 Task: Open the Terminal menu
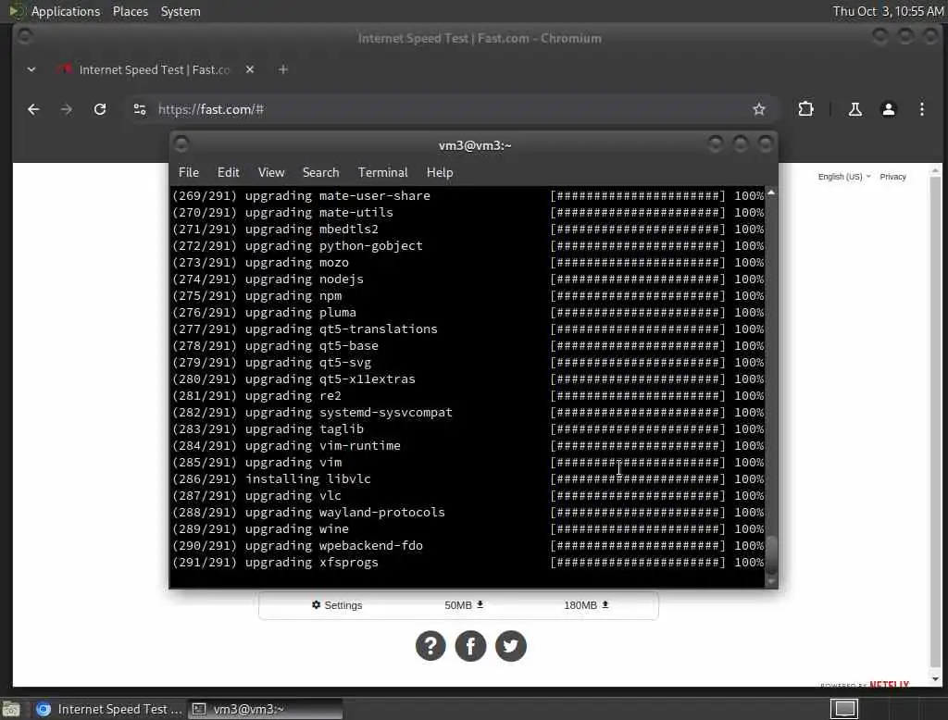pos(382,172)
